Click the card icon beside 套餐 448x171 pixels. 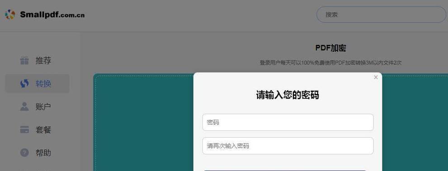click(24, 130)
